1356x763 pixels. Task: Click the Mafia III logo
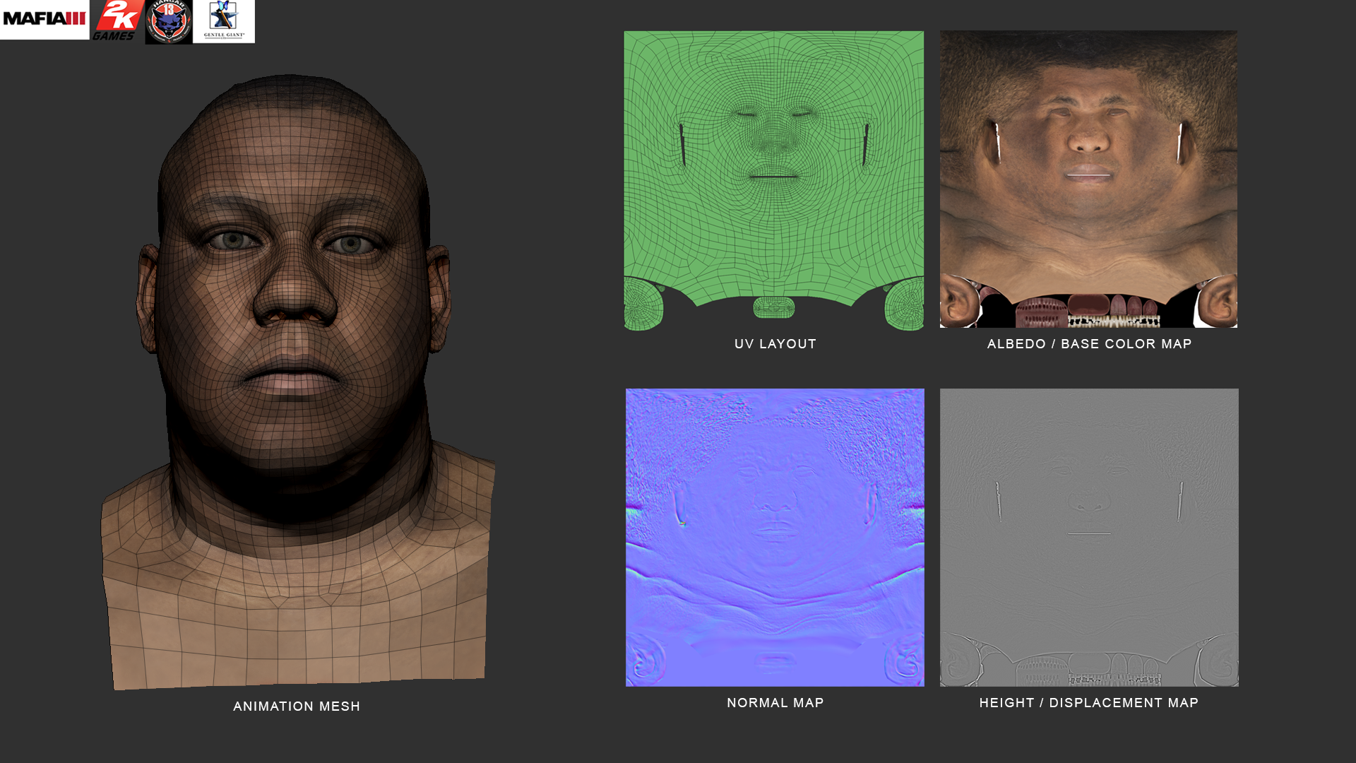click(44, 20)
